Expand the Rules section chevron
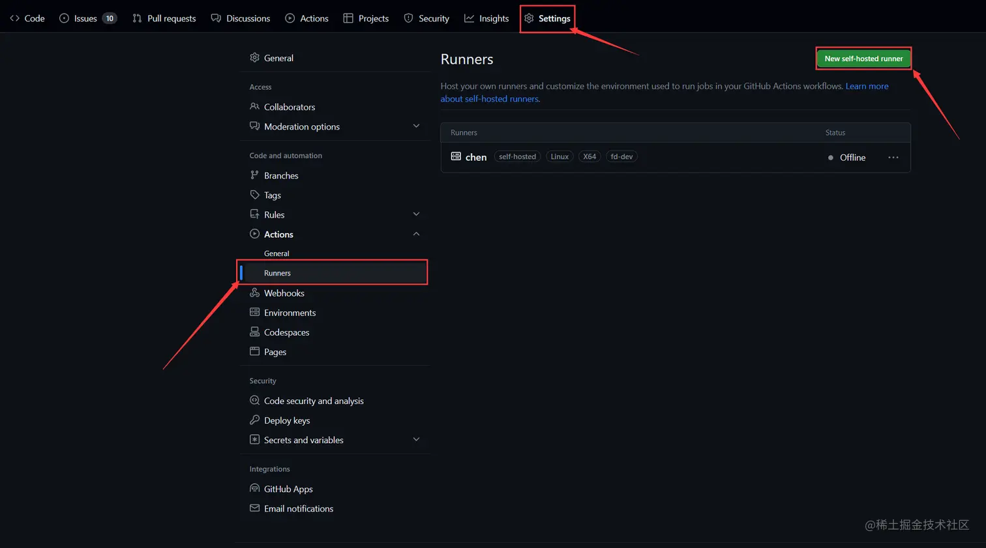Screen dimensions: 986x548 tap(416, 214)
